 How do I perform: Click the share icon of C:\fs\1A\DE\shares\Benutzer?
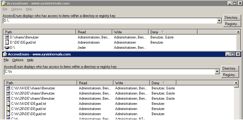click(x=8, y=88)
